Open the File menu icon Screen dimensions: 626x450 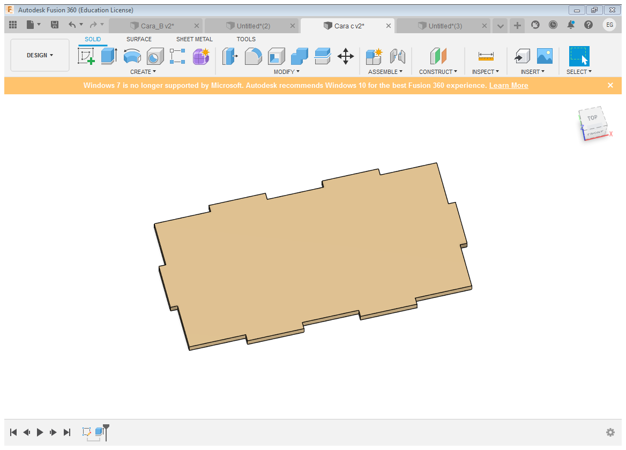tap(31, 25)
